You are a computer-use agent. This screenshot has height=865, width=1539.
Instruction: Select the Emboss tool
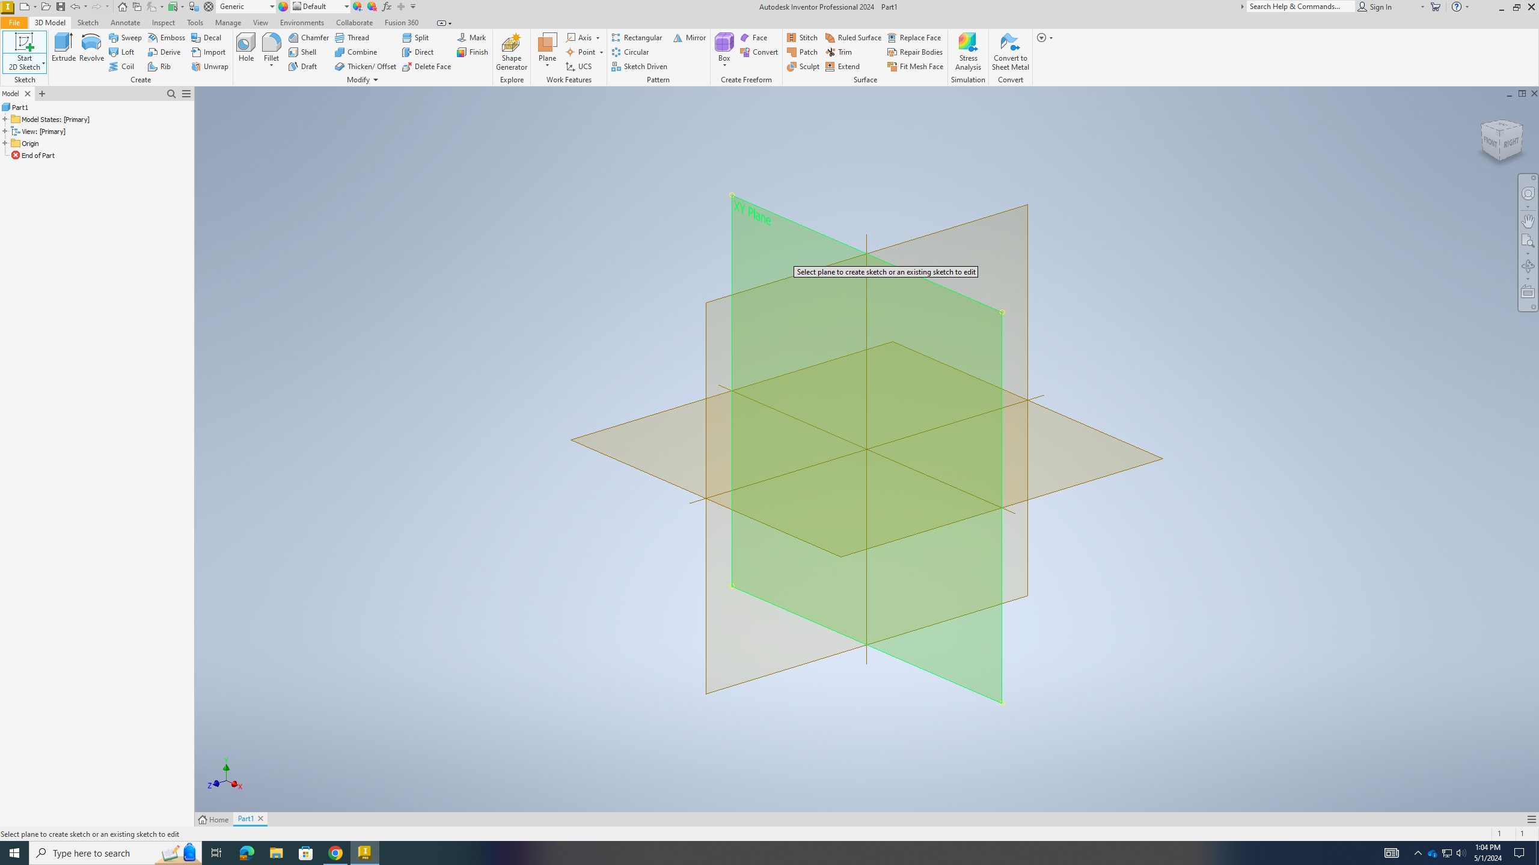pos(167,37)
